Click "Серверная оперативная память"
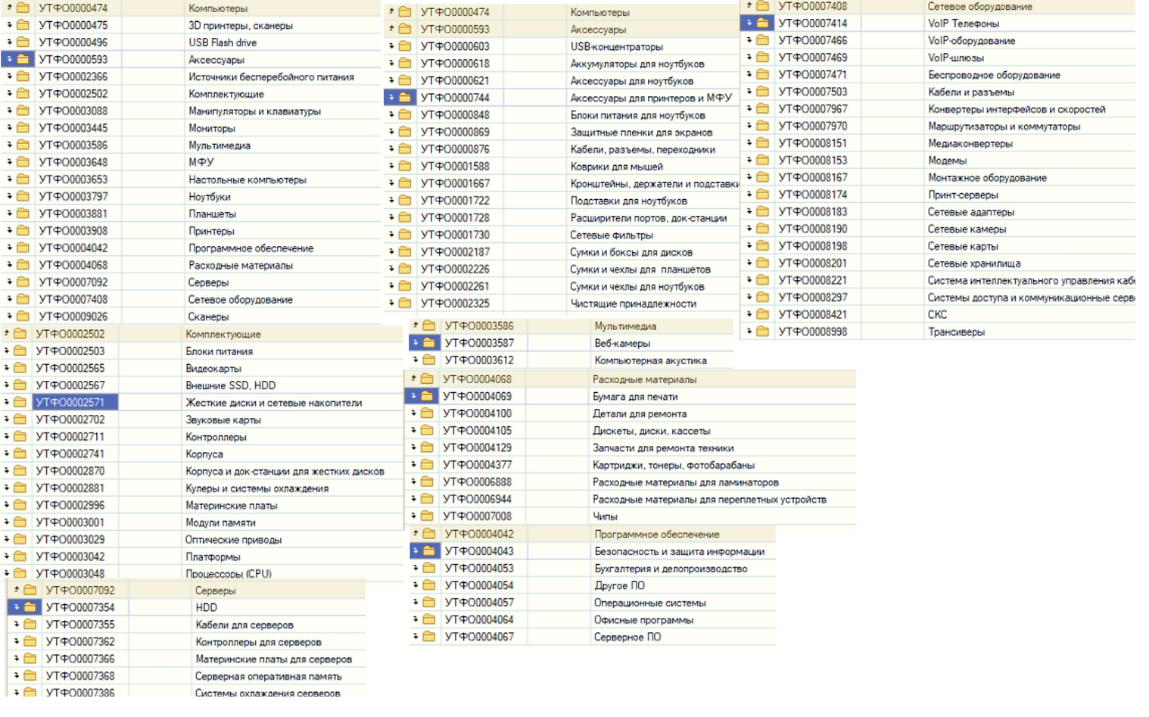Image resolution: width=1149 pixels, height=717 pixels. (x=269, y=676)
